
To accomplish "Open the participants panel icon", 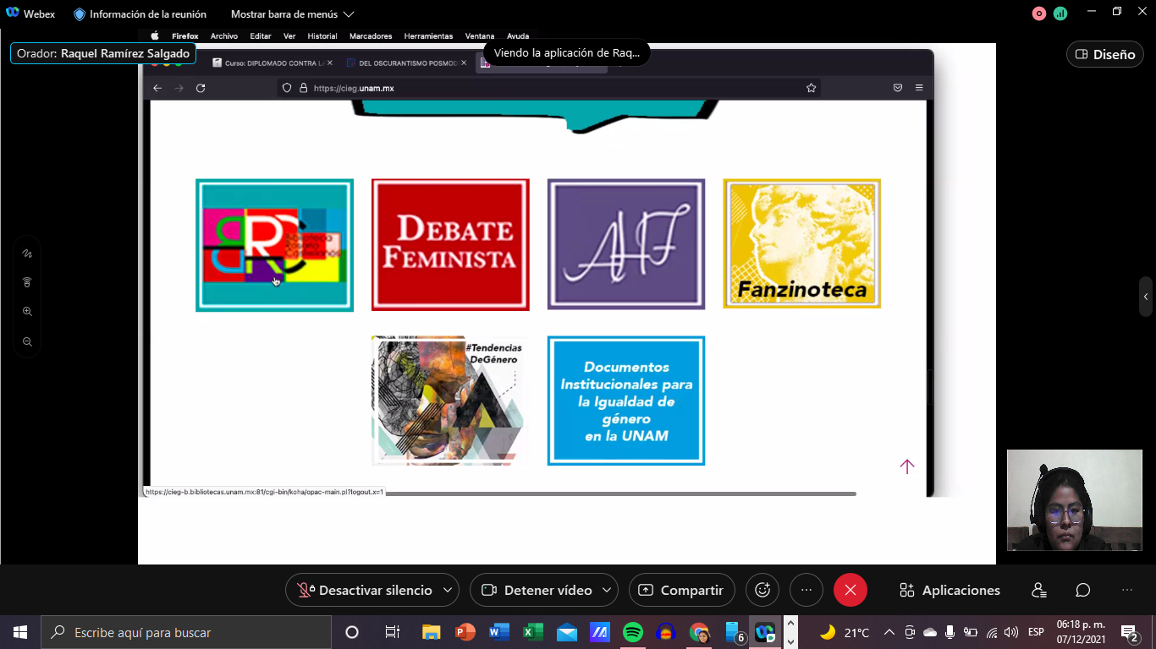I will click(1039, 590).
